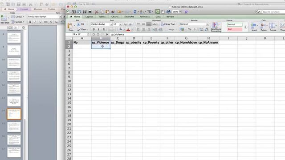Open the Wrap Text dropdown
285x160 pixels.
(176, 24)
